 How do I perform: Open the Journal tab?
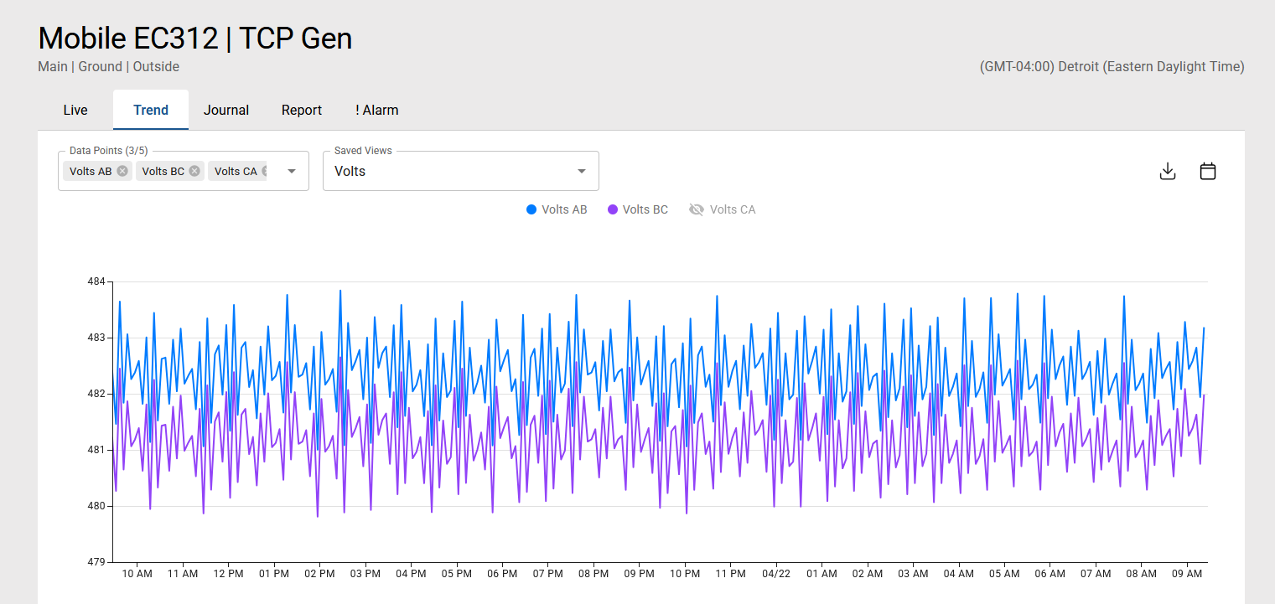[x=226, y=110]
